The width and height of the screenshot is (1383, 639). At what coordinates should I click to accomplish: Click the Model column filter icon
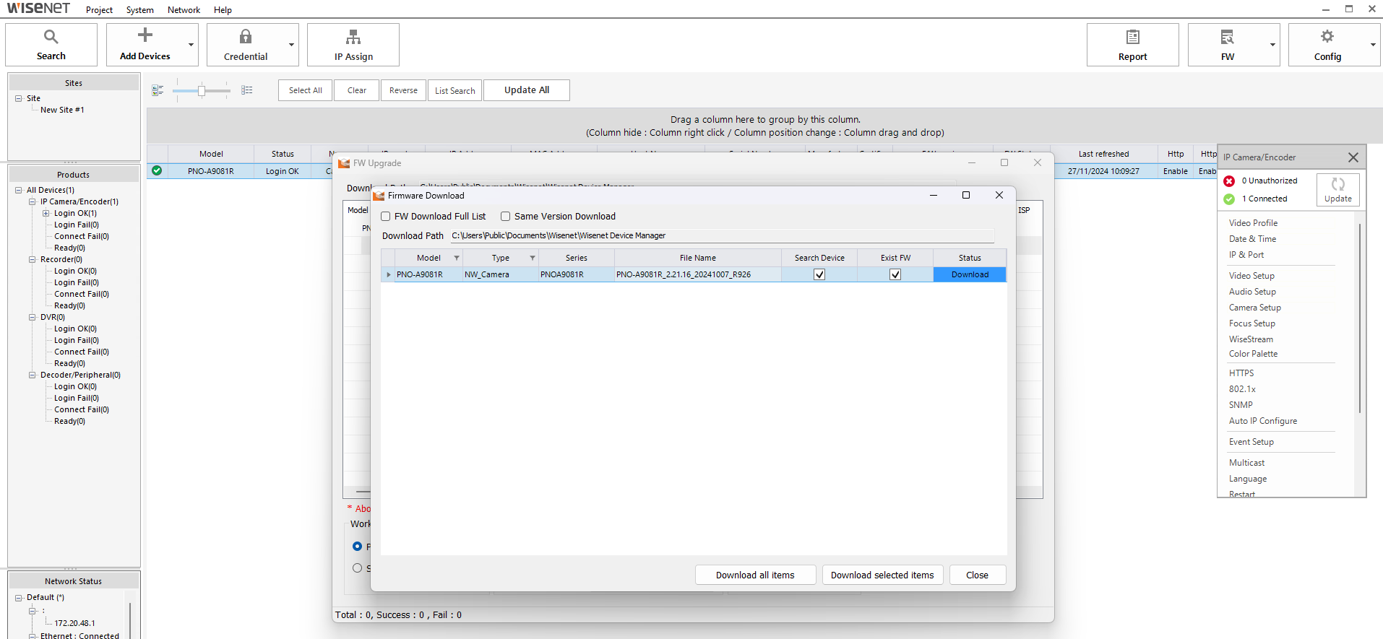click(x=457, y=258)
